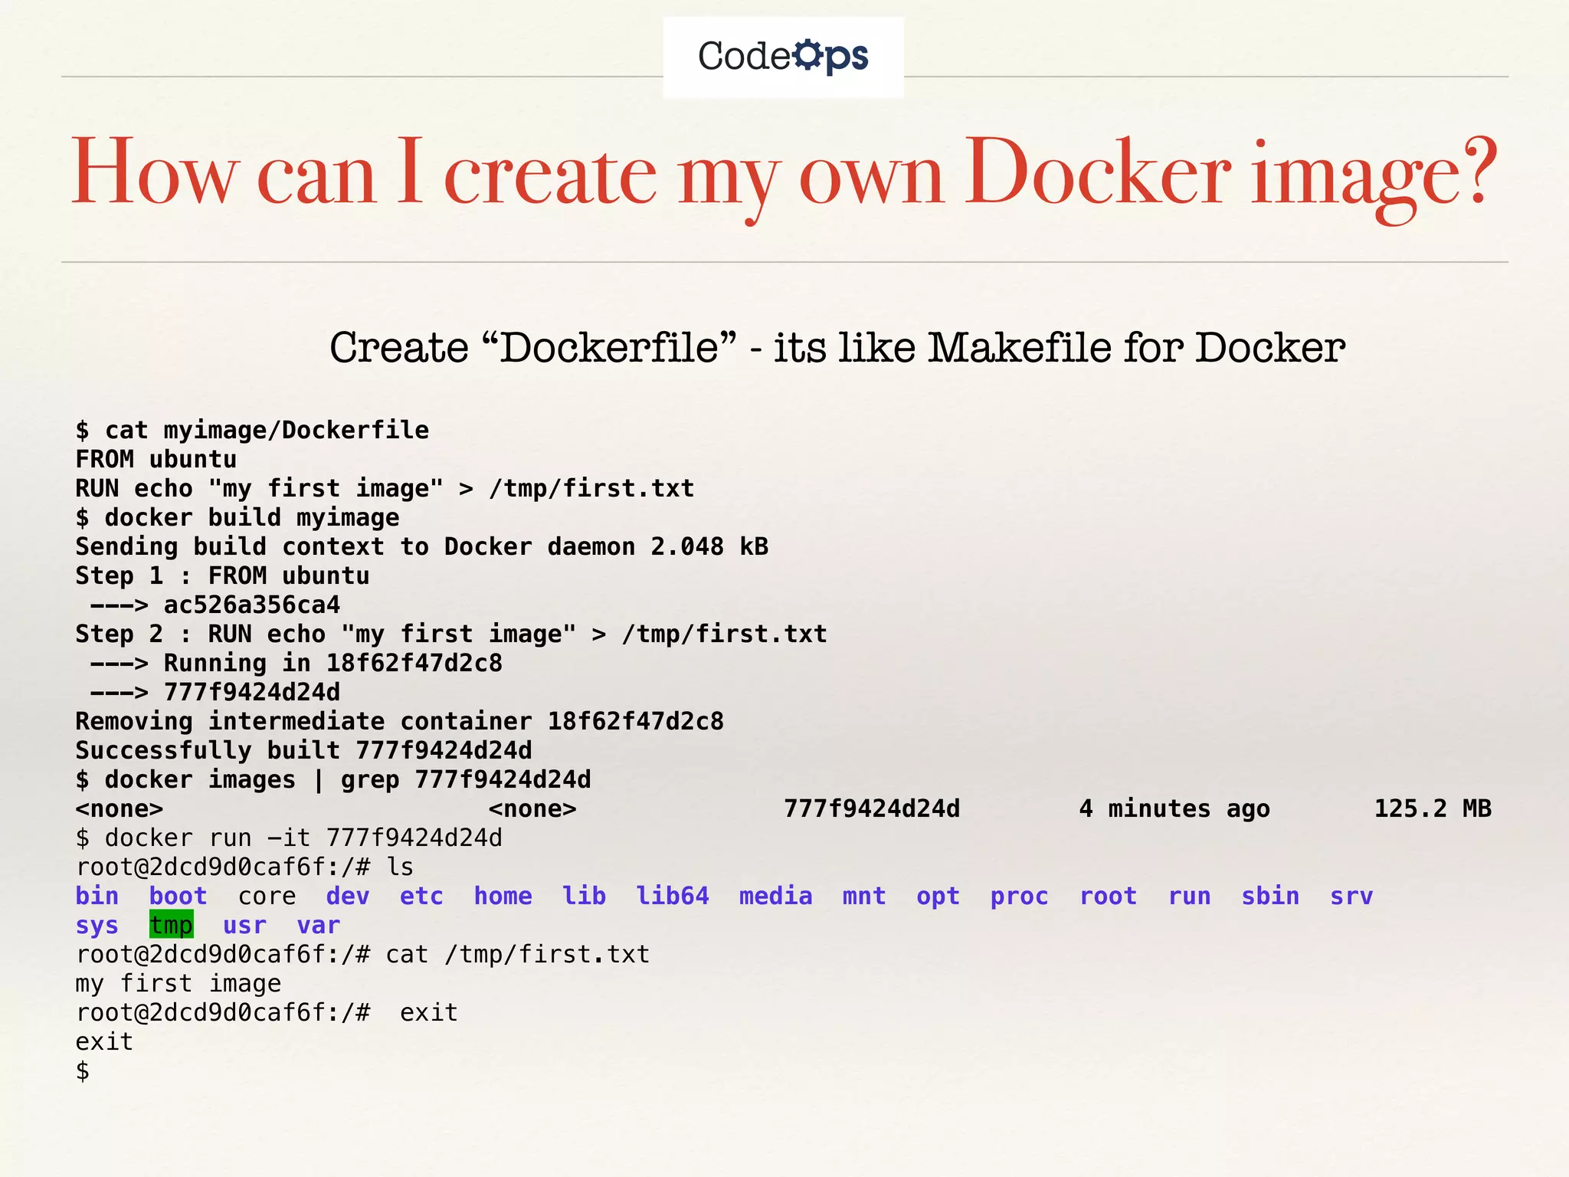
Task: Click the second "<none>" tag column value
Action: point(532,809)
